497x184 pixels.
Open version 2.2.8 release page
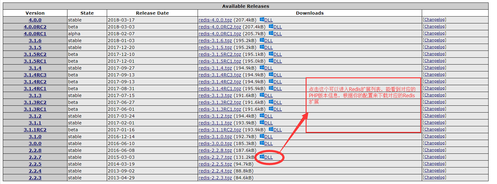click(35, 150)
